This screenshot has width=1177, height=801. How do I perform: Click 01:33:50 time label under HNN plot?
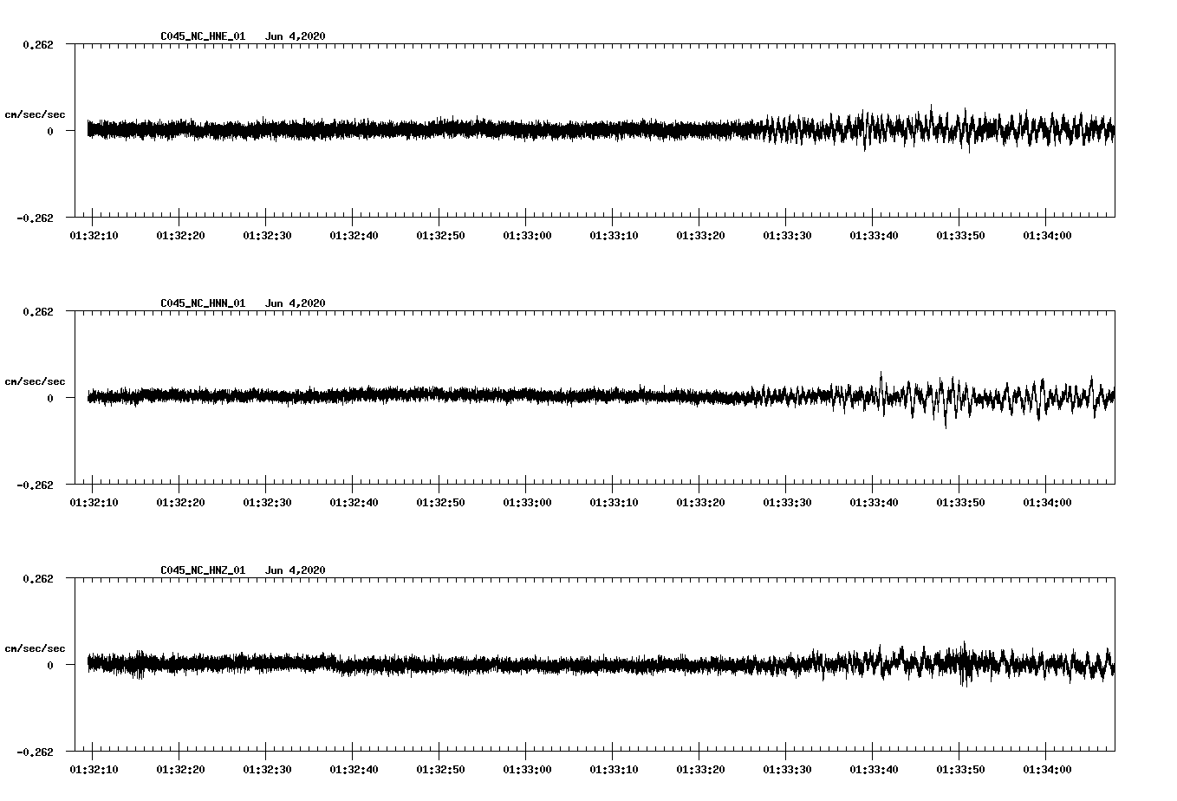pyautogui.click(x=960, y=503)
